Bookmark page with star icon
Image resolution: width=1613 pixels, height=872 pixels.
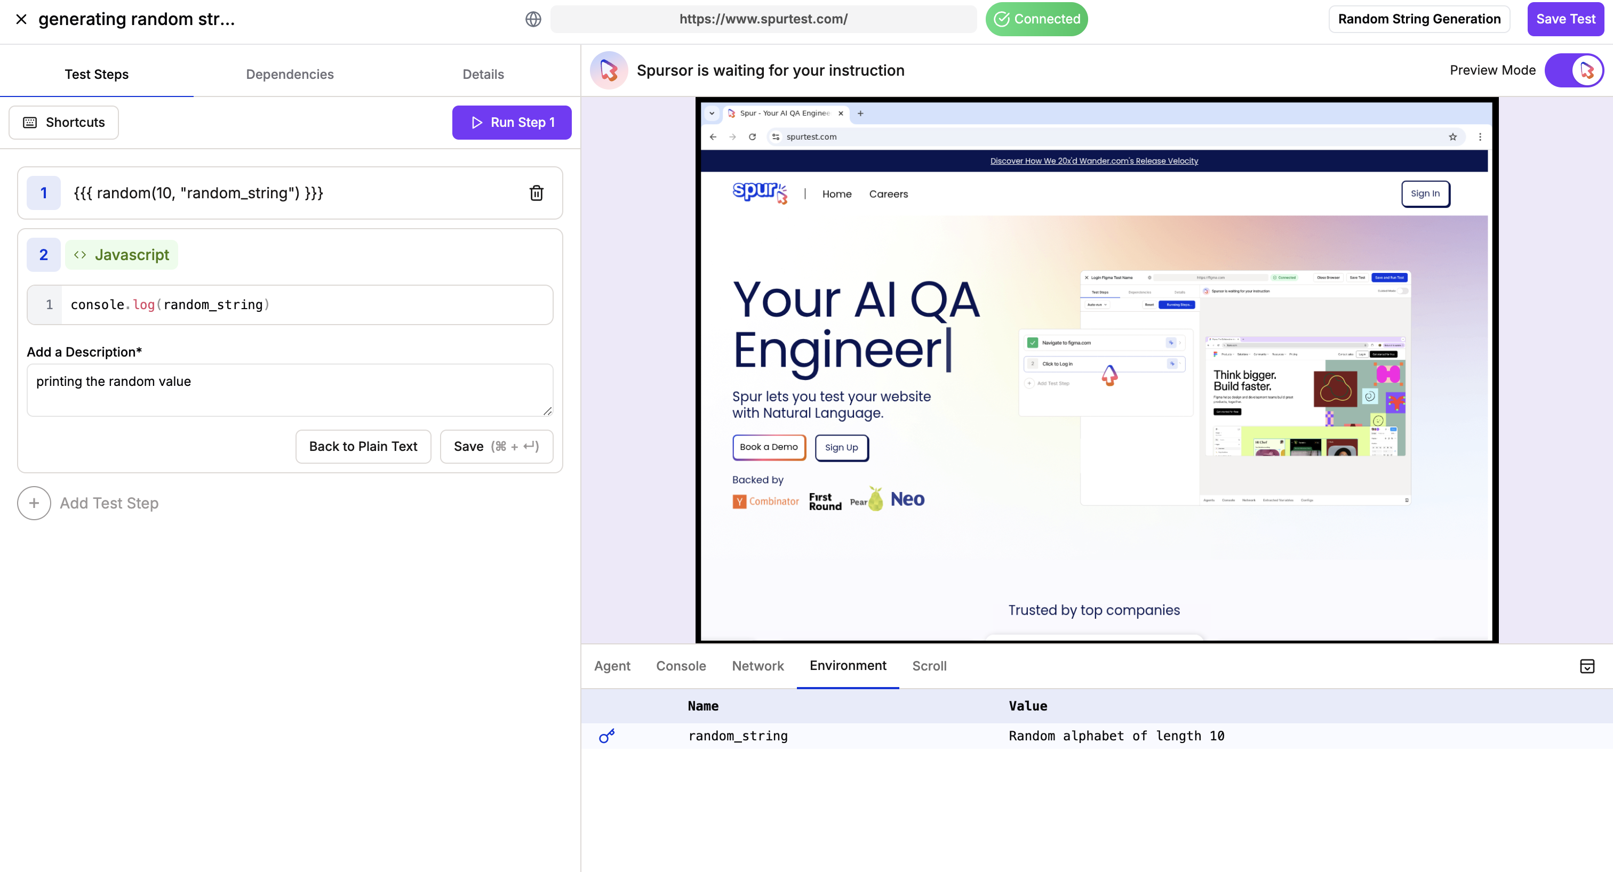pyautogui.click(x=1452, y=137)
